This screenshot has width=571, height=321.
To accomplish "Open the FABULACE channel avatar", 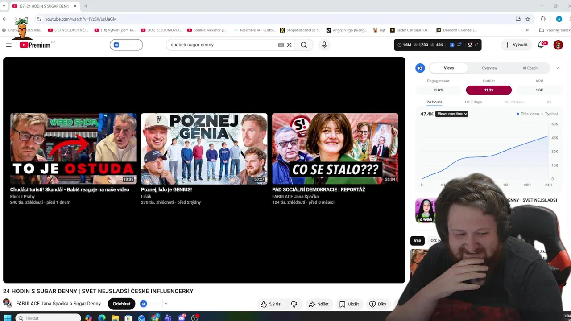I will 8,303.
